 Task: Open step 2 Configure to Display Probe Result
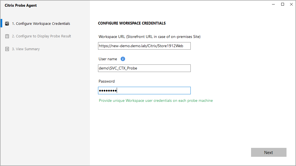tap(41, 36)
